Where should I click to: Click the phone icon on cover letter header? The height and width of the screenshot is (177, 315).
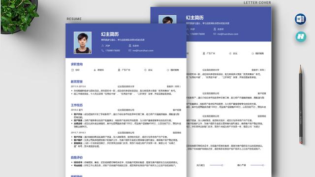click(188, 34)
